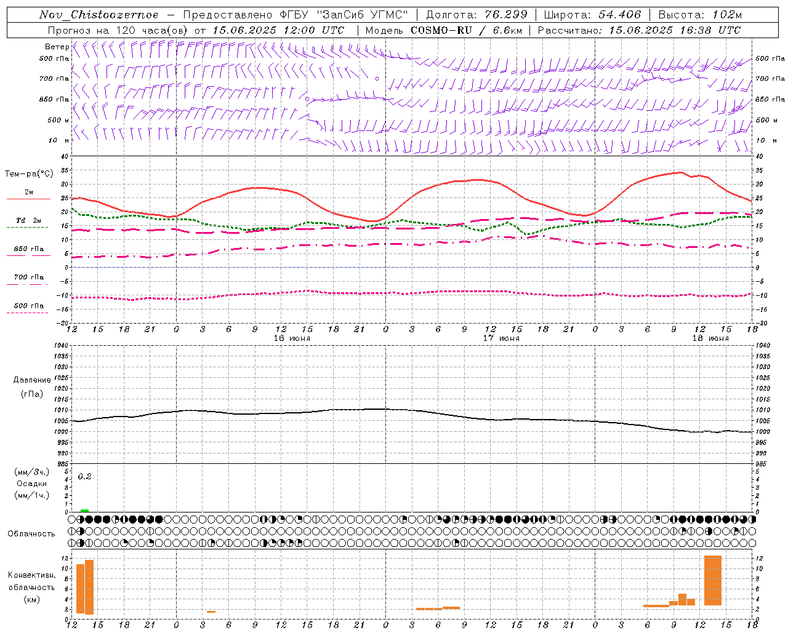Click the tallest orange convective bar on 18 июня

(x=713, y=581)
